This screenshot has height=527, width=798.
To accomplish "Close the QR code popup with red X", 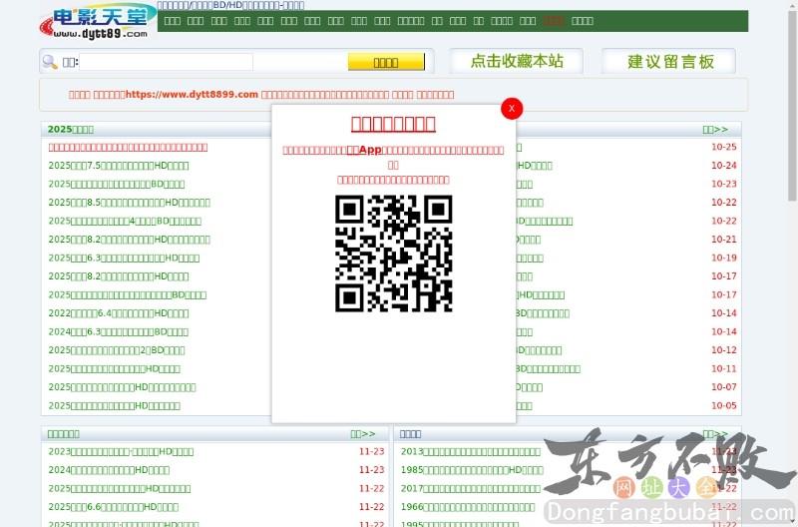I will [512, 108].
